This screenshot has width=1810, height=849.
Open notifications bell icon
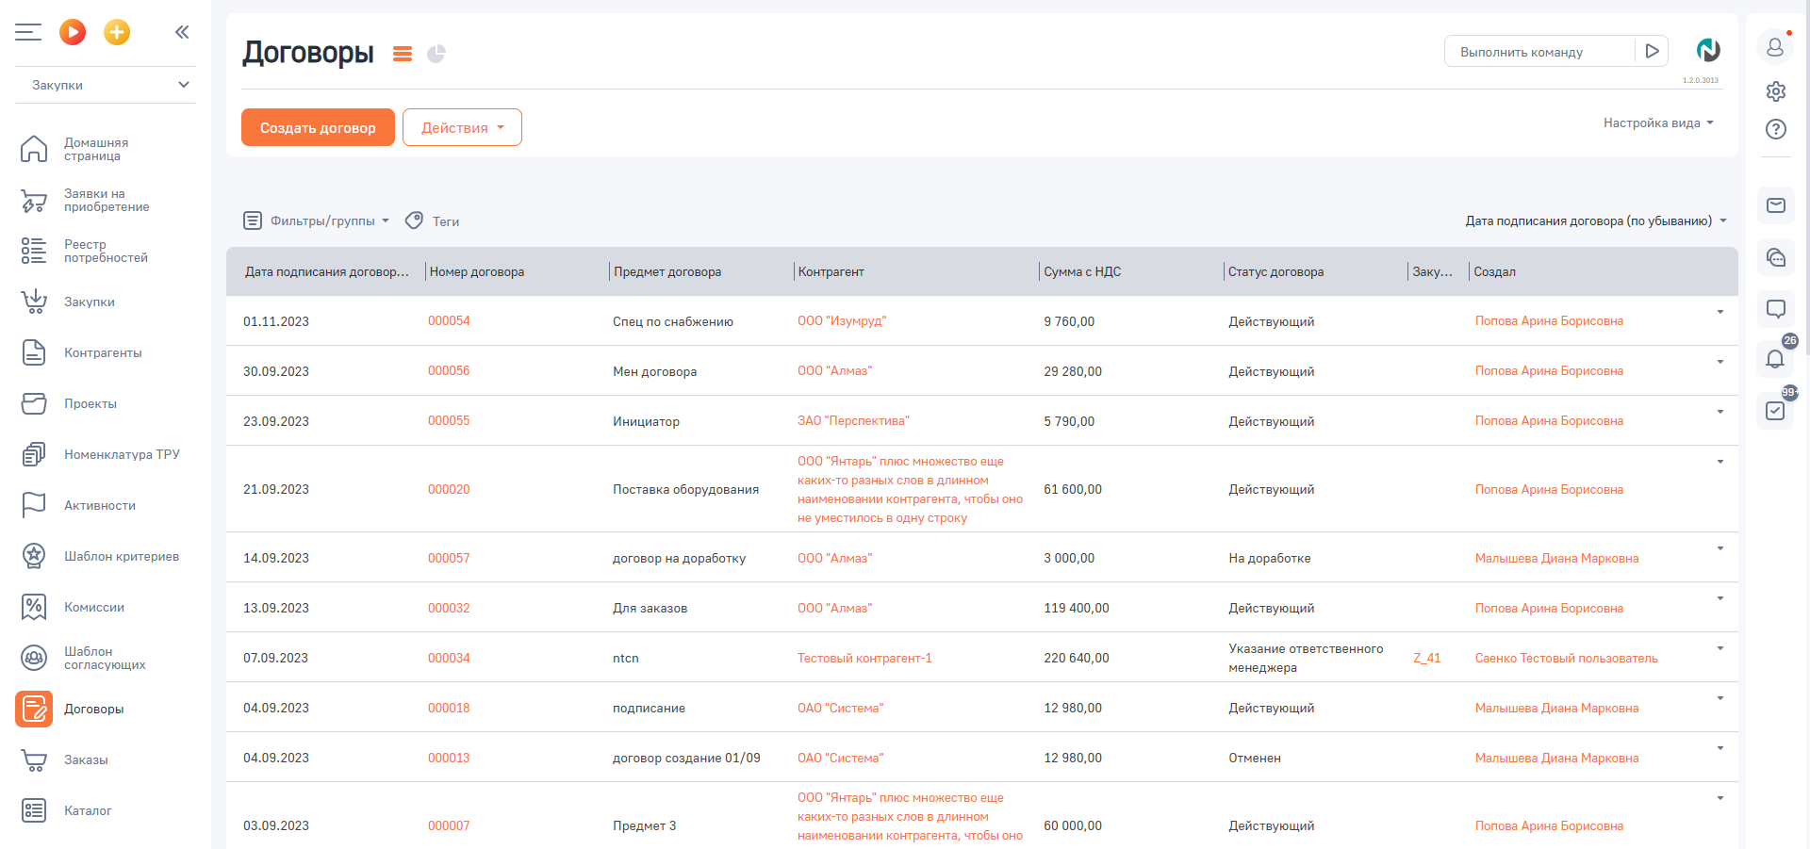point(1776,358)
